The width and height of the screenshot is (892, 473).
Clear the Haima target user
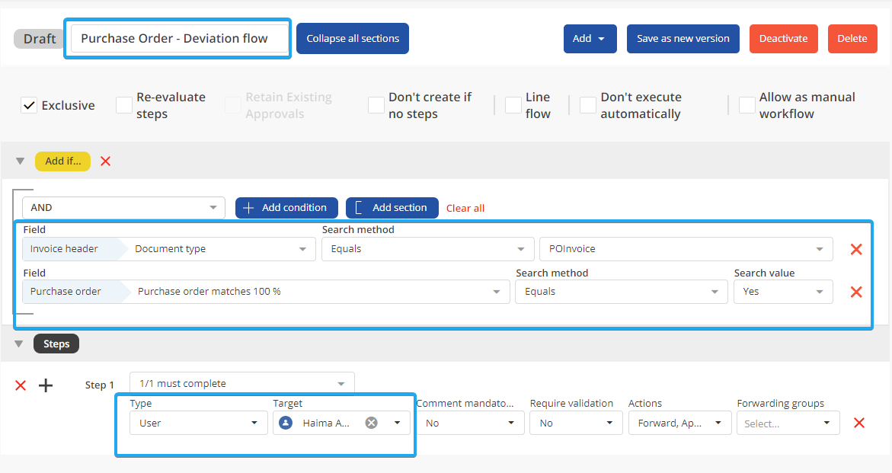point(371,423)
